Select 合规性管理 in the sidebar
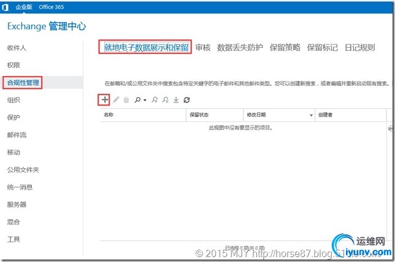This screenshot has height=262, width=395. coord(23,82)
